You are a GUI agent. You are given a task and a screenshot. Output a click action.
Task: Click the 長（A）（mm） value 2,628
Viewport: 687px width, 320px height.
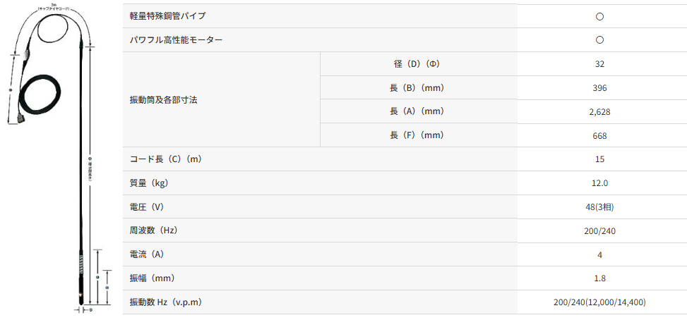coord(599,111)
